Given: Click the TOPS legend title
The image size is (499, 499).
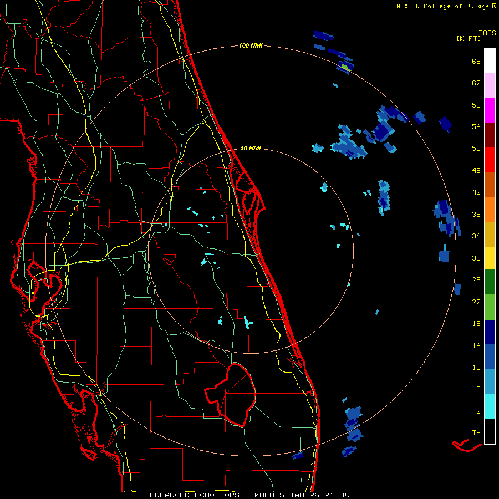Looking at the screenshot, I should point(487,33).
